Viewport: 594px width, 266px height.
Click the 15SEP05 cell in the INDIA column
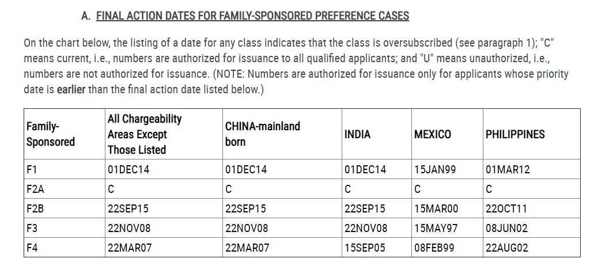click(365, 248)
